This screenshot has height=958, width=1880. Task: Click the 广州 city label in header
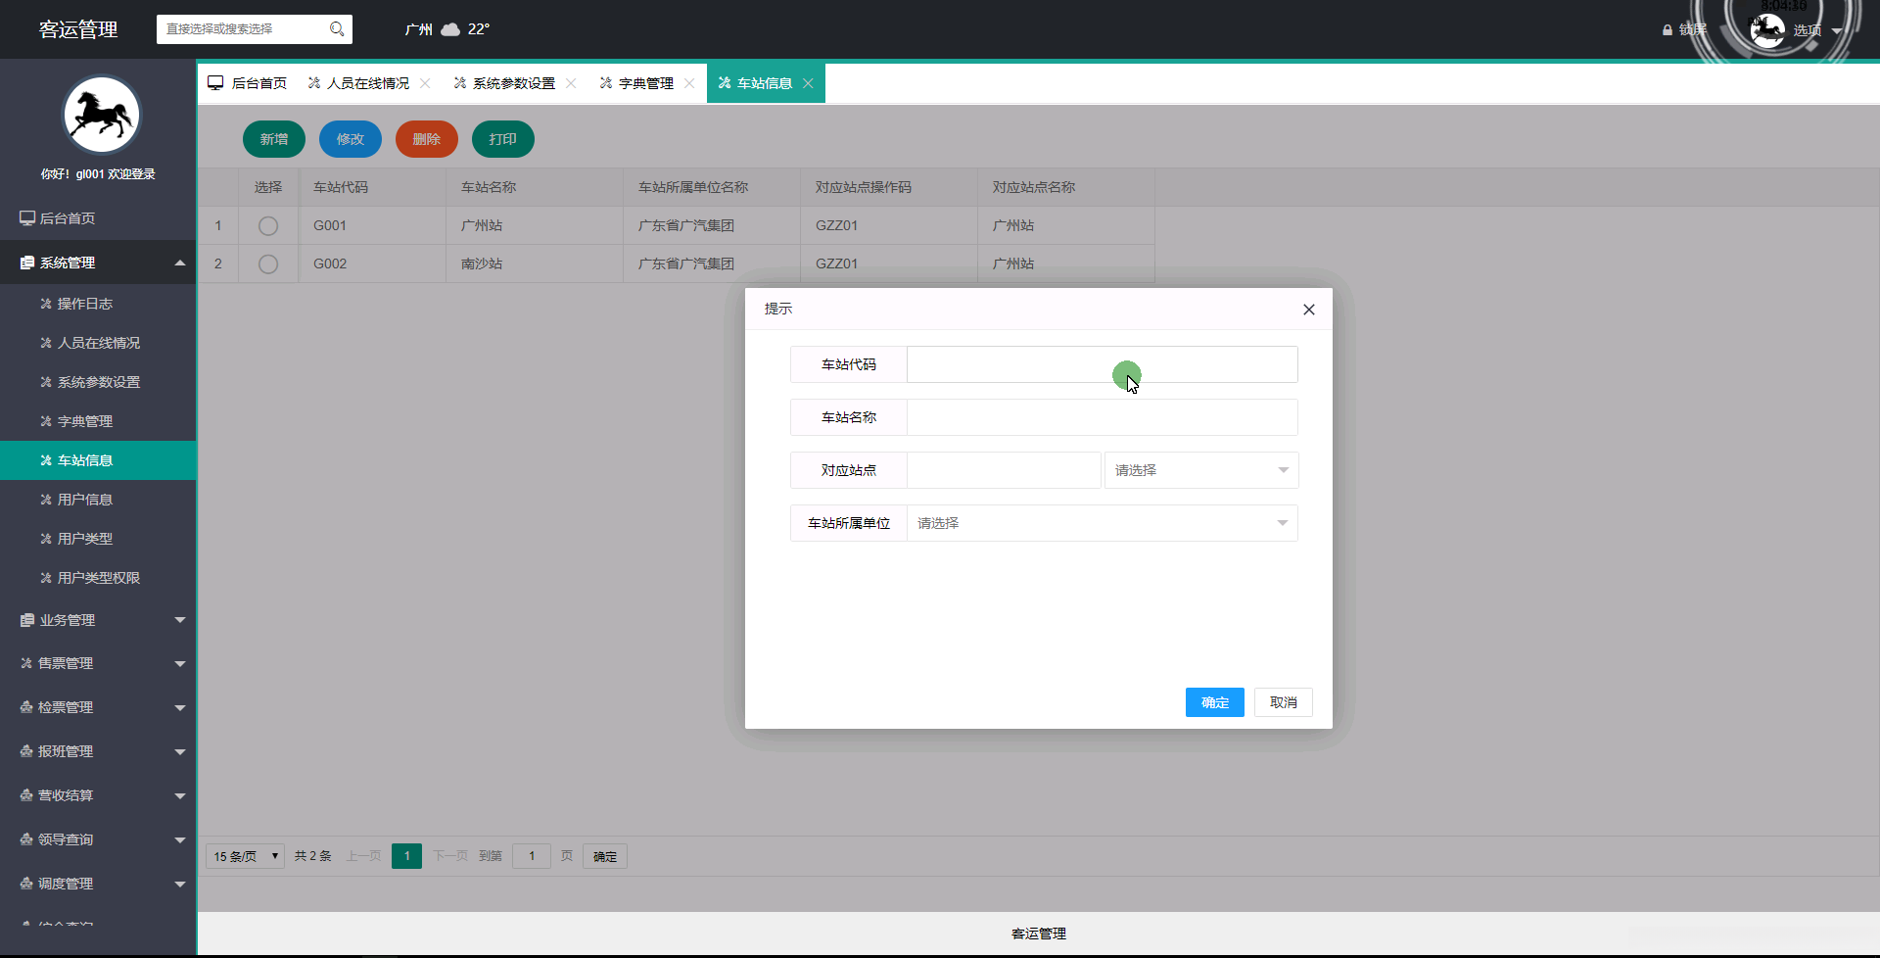coord(419,29)
